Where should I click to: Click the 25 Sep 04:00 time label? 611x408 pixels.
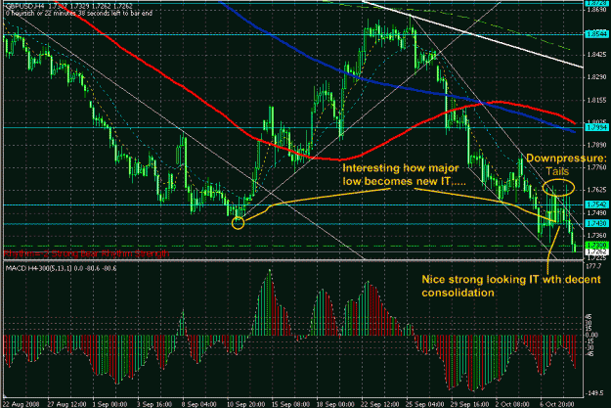point(424,404)
